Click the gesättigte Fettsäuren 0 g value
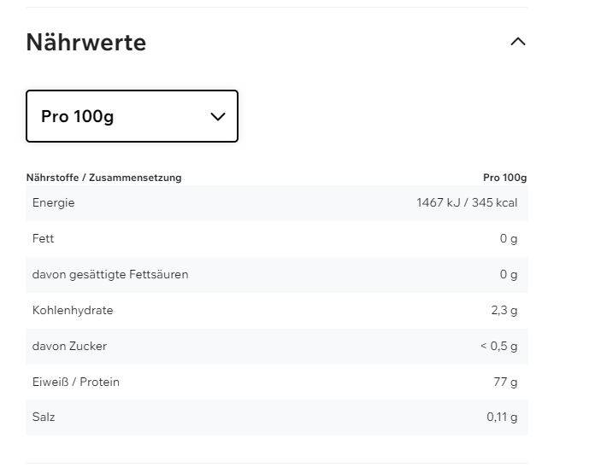Image resolution: width=607 pixels, height=473 pixels. (509, 275)
